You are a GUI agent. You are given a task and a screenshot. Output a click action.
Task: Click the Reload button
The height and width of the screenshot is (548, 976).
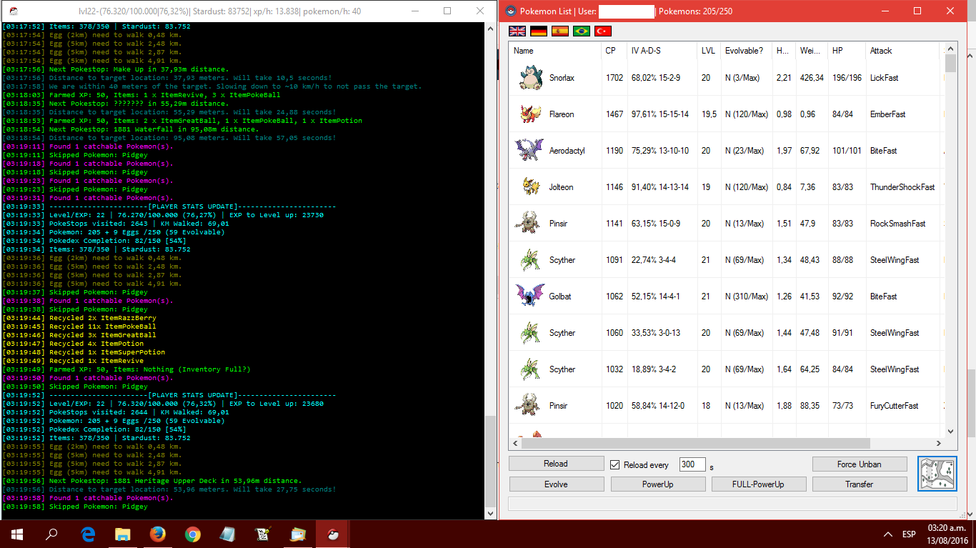click(x=556, y=464)
